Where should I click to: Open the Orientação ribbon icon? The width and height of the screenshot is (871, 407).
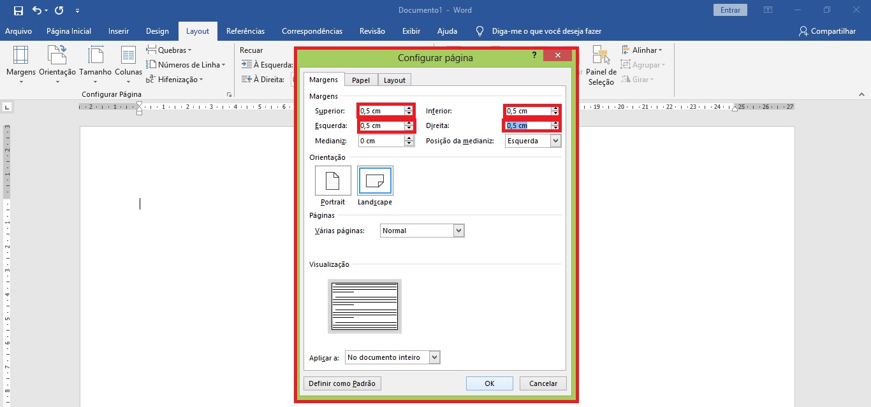click(x=57, y=56)
